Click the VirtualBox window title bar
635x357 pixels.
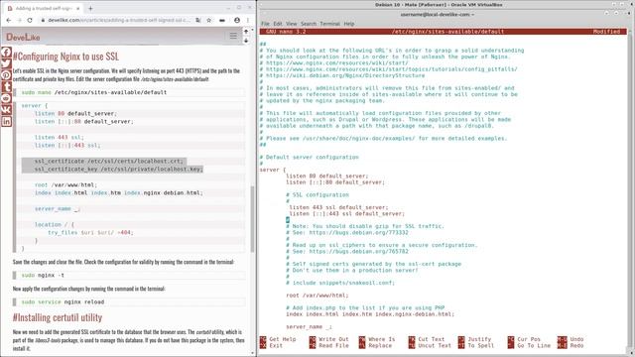(x=439, y=4)
